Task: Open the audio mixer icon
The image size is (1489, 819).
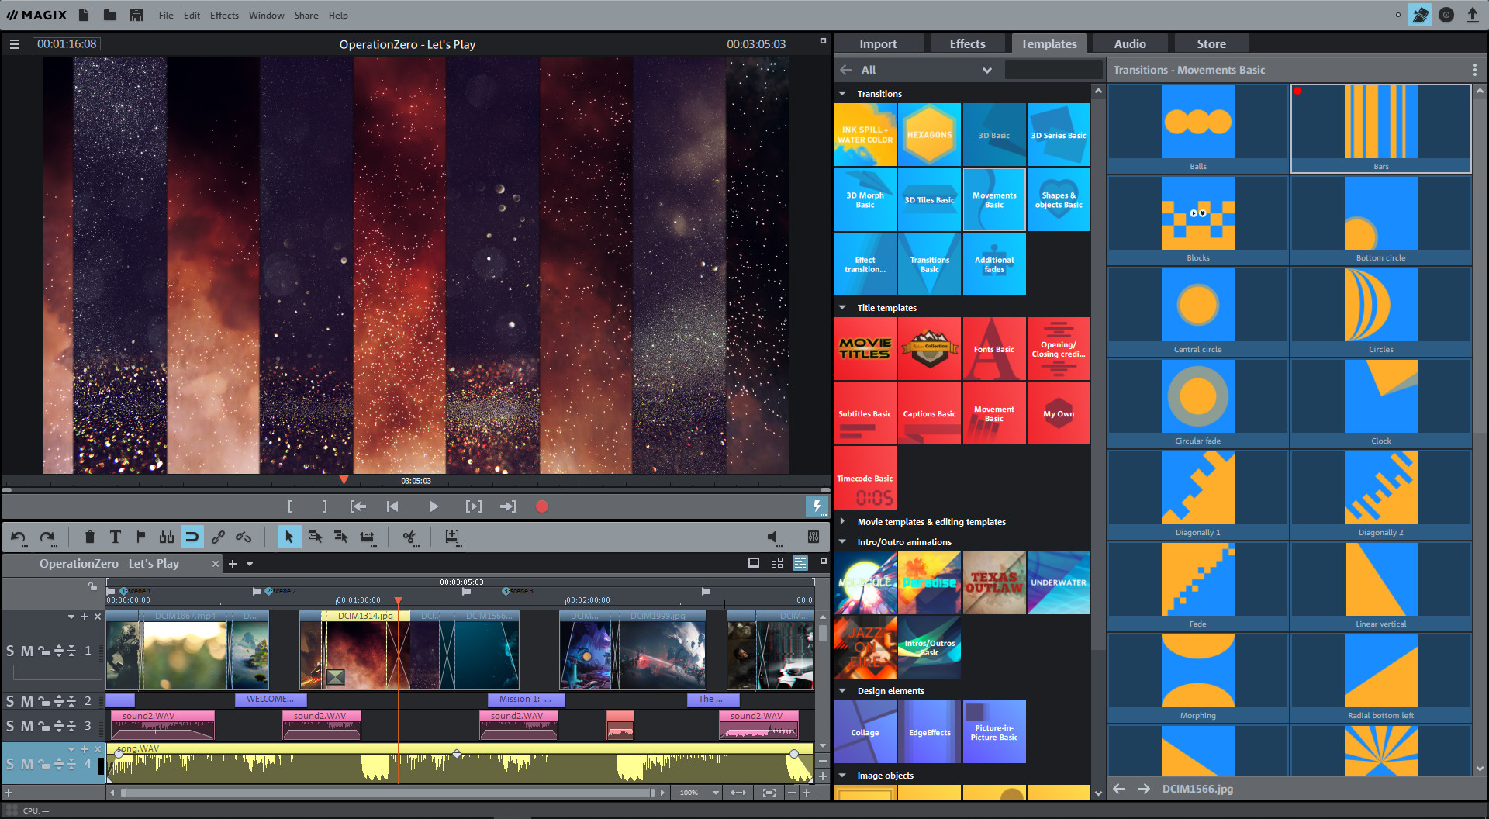Action: tap(813, 537)
